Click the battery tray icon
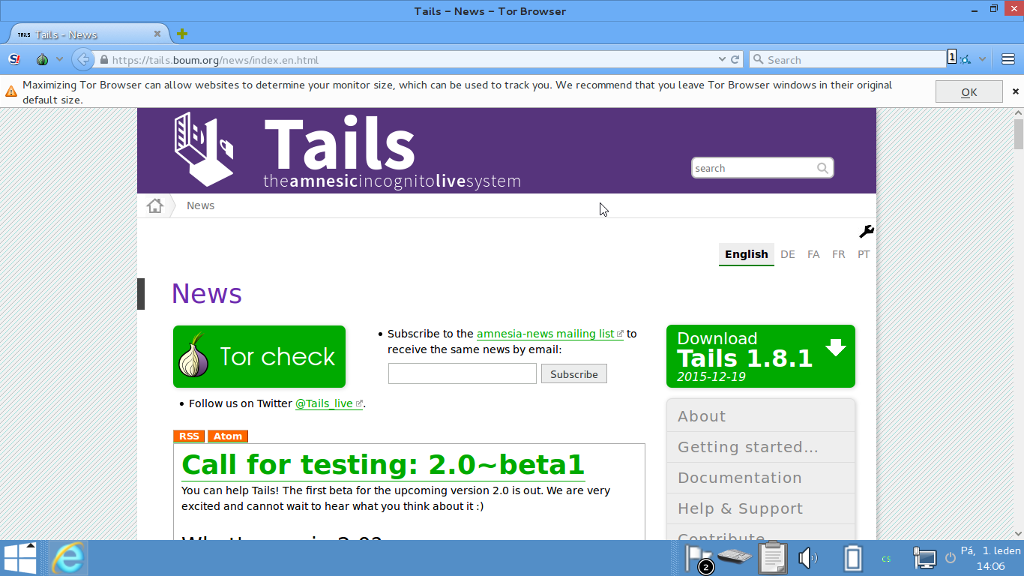1024x576 pixels. point(852,559)
